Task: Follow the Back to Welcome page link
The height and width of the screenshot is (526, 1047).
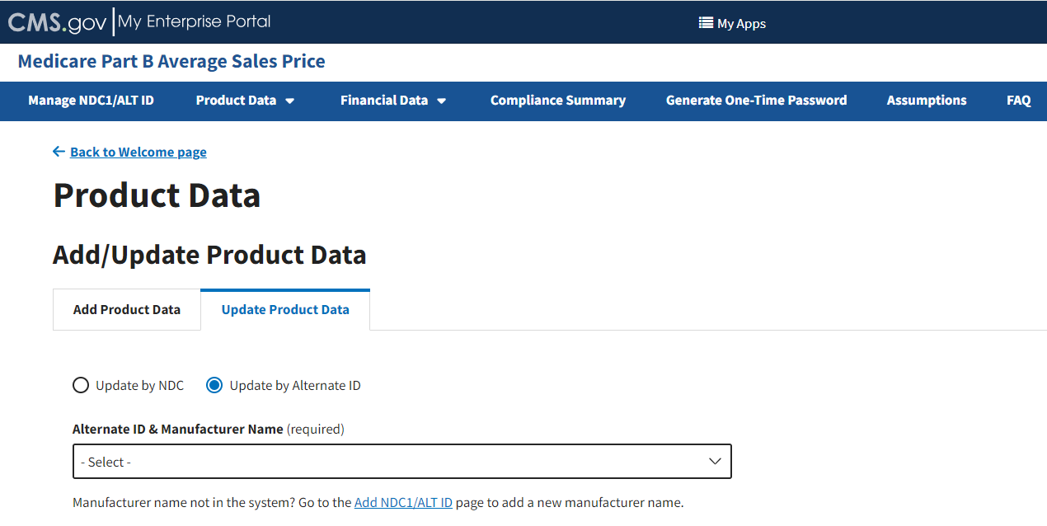Action: (138, 152)
